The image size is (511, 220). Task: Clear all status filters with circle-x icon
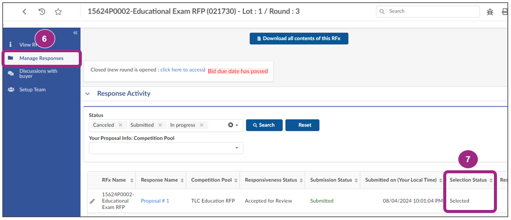tap(231, 125)
